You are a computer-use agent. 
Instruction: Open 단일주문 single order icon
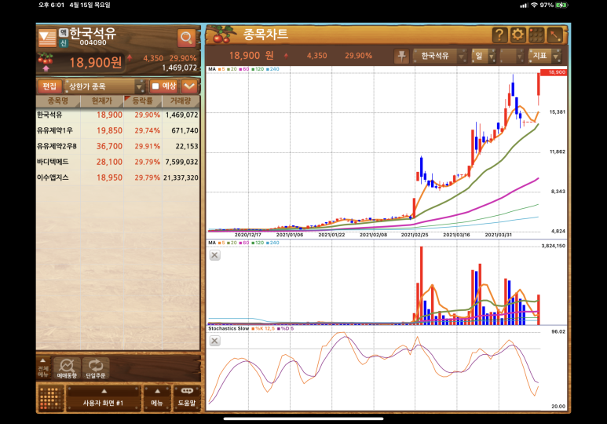[96, 367]
